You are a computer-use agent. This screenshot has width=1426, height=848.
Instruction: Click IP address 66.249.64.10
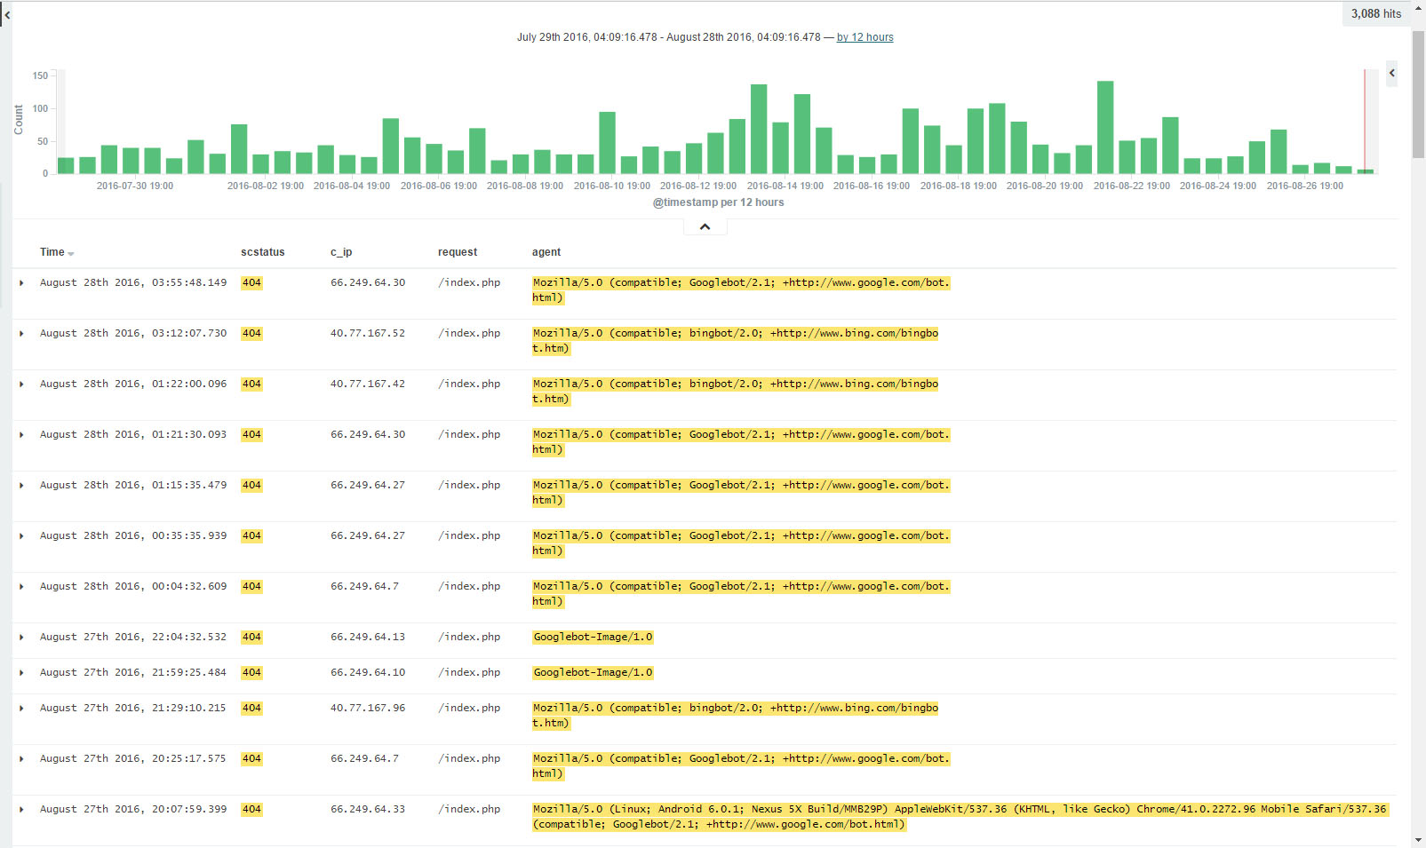pyautogui.click(x=368, y=672)
